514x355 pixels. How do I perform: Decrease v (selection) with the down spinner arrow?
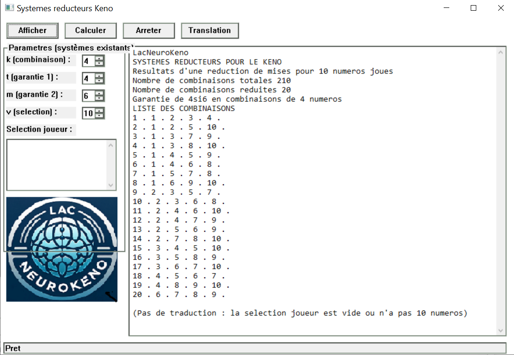100,116
